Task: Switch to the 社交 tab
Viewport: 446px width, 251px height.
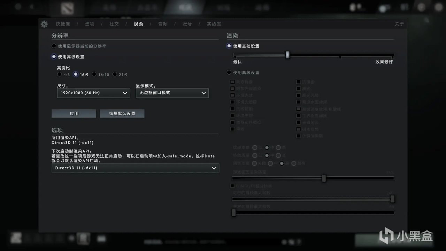Action: tap(114, 24)
